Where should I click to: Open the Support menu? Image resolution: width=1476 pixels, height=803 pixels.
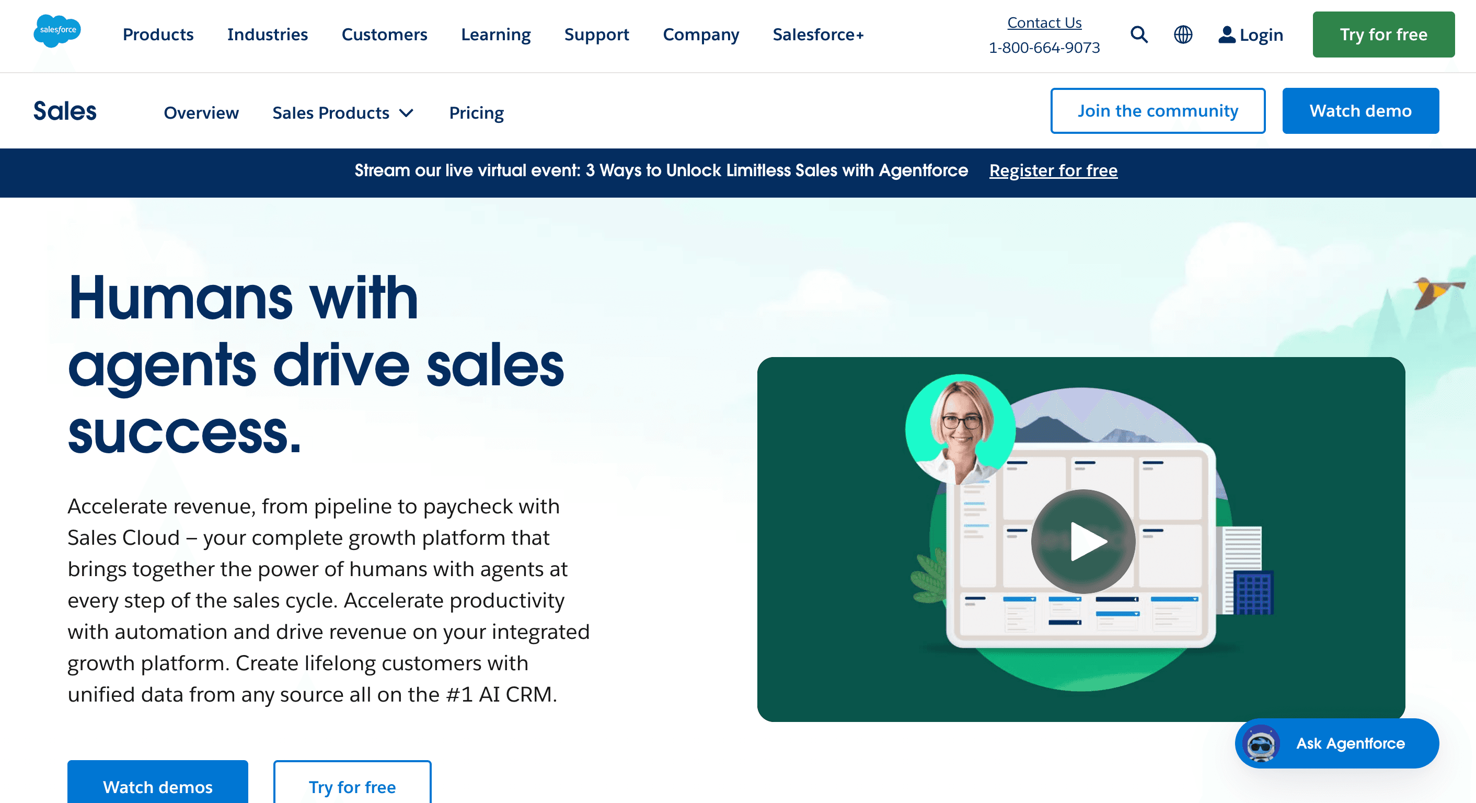click(x=596, y=35)
